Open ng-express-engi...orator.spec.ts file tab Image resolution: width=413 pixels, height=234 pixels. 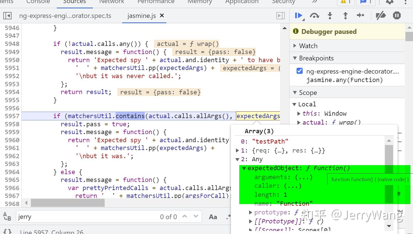pos(65,16)
